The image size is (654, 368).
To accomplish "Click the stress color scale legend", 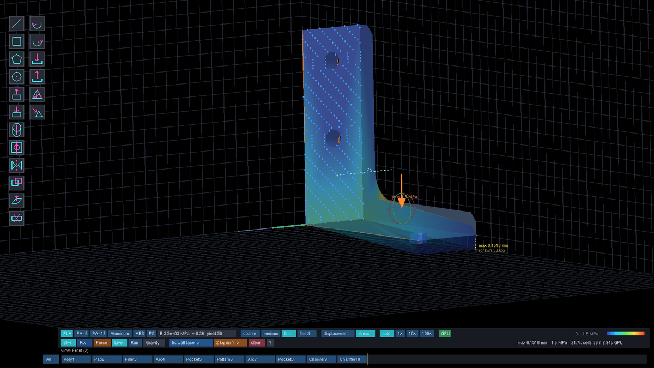I will [x=625, y=333].
